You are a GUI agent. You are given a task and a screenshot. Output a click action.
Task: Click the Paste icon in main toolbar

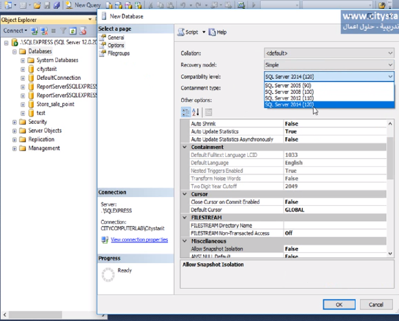[x=170, y=5]
